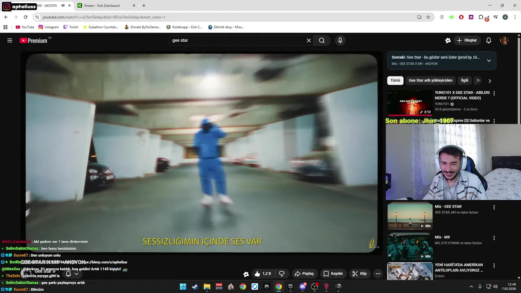
Task: Open the media control music icon
Action: (x=495, y=17)
